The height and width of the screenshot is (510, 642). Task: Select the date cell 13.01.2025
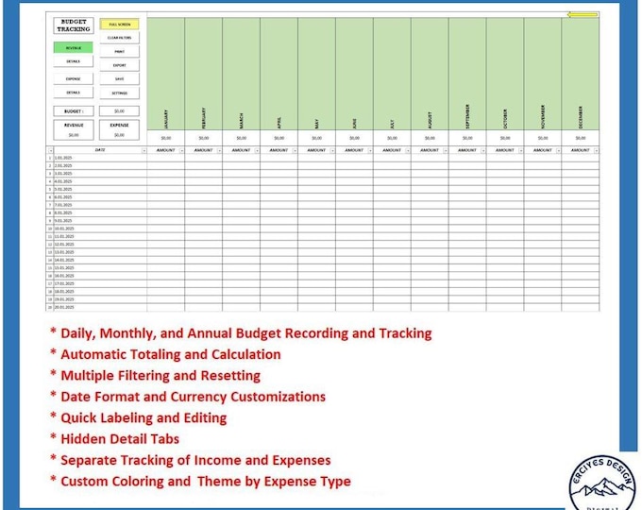(x=100, y=252)
